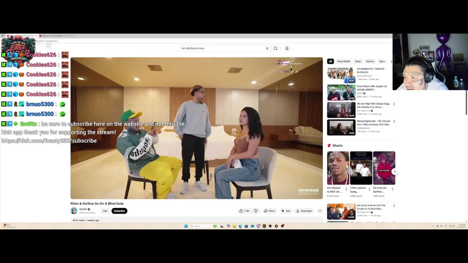Click the Ask button
This screenshot has width=468, height=263.
[x=286, y=211]
